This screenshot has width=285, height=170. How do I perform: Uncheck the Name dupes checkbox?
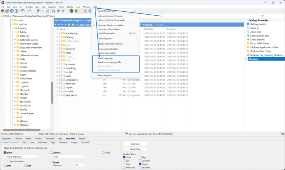point(5,152)
